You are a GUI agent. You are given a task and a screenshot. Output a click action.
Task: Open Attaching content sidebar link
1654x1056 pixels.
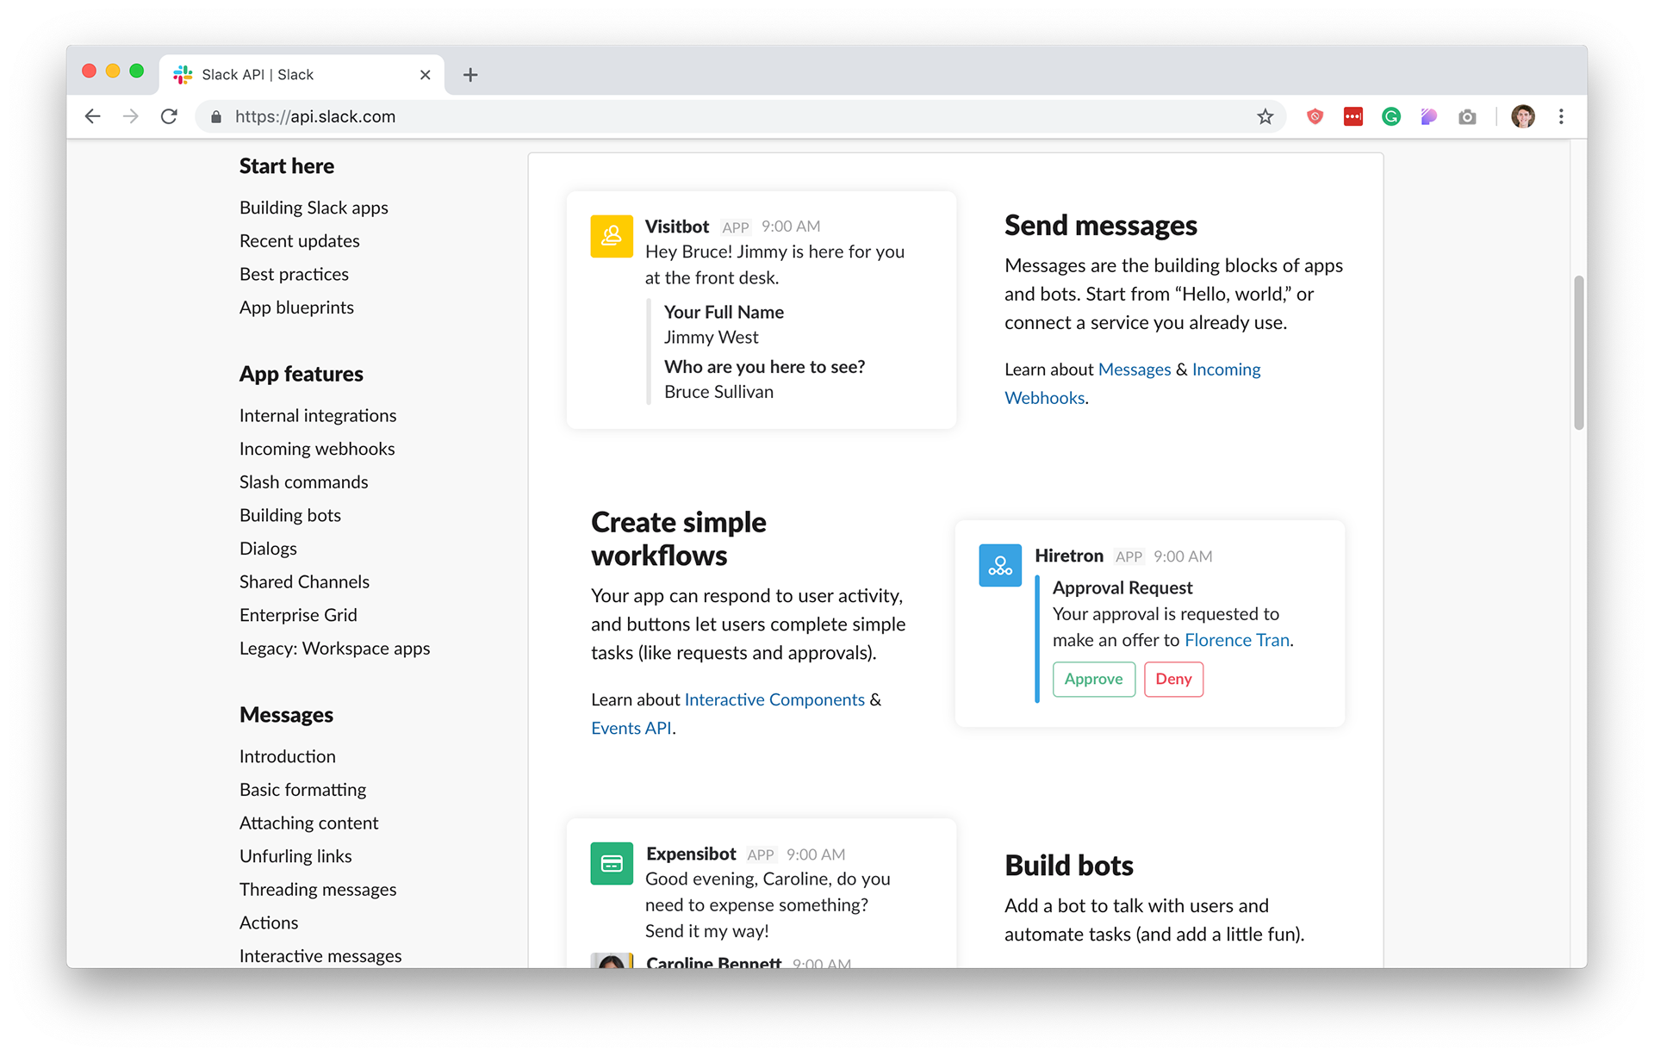coord(308,823)
